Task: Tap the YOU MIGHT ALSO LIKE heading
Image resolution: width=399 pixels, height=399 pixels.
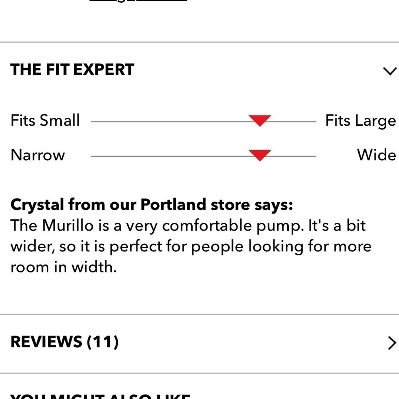Action: click(100, 396)
